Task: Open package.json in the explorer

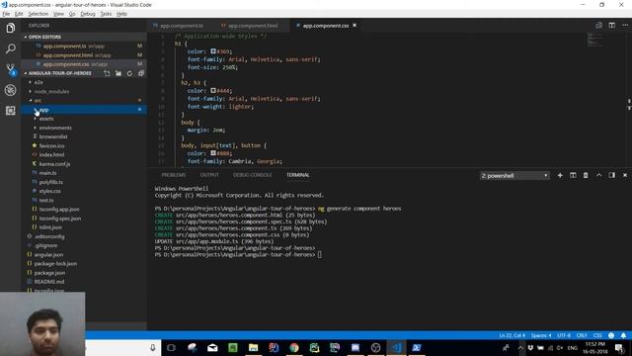Action: coord(49,273)
